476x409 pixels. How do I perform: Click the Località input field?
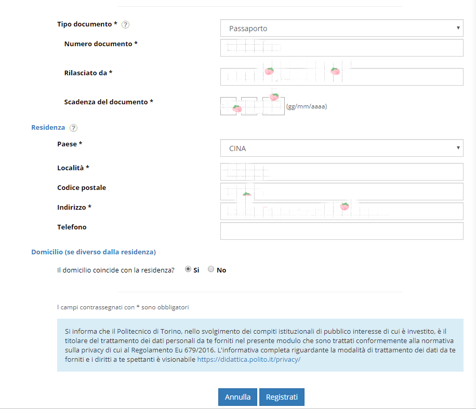pyautogui.click(x=341, y=172)
